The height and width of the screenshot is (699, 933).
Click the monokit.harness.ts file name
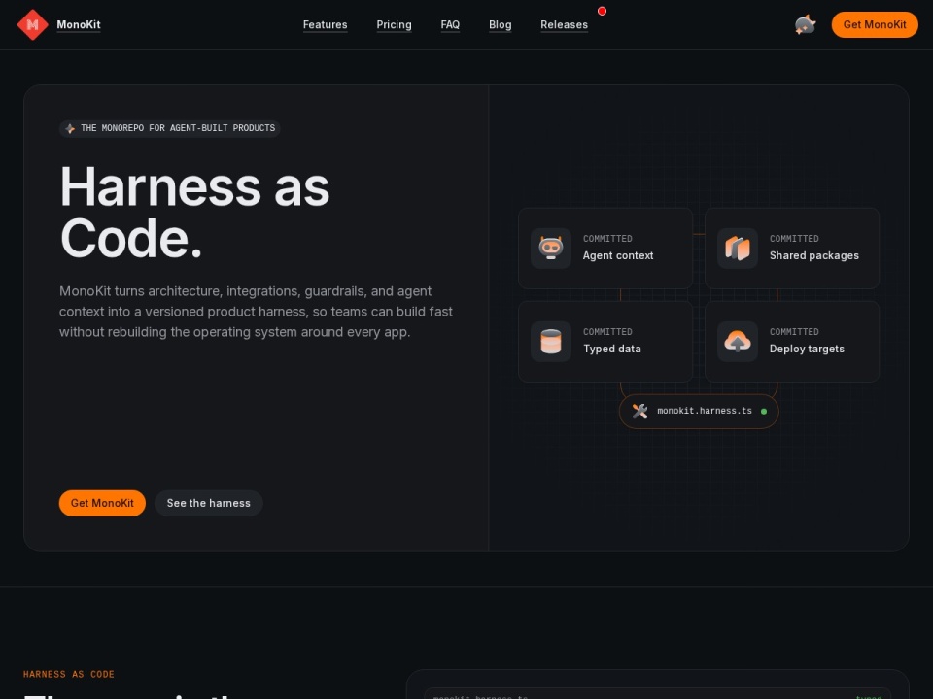tap(705, 411)
